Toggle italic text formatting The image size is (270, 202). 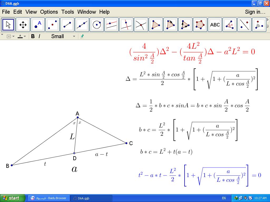point(39,36)
